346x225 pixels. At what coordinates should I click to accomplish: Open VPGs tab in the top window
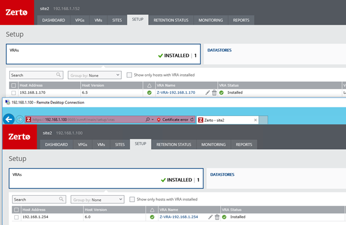[x=79, y=20]
